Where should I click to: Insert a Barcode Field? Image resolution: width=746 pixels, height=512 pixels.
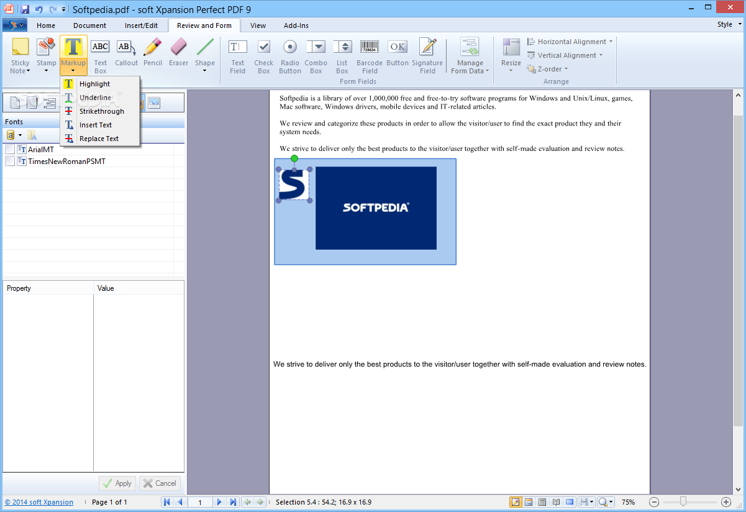point(370,56)
